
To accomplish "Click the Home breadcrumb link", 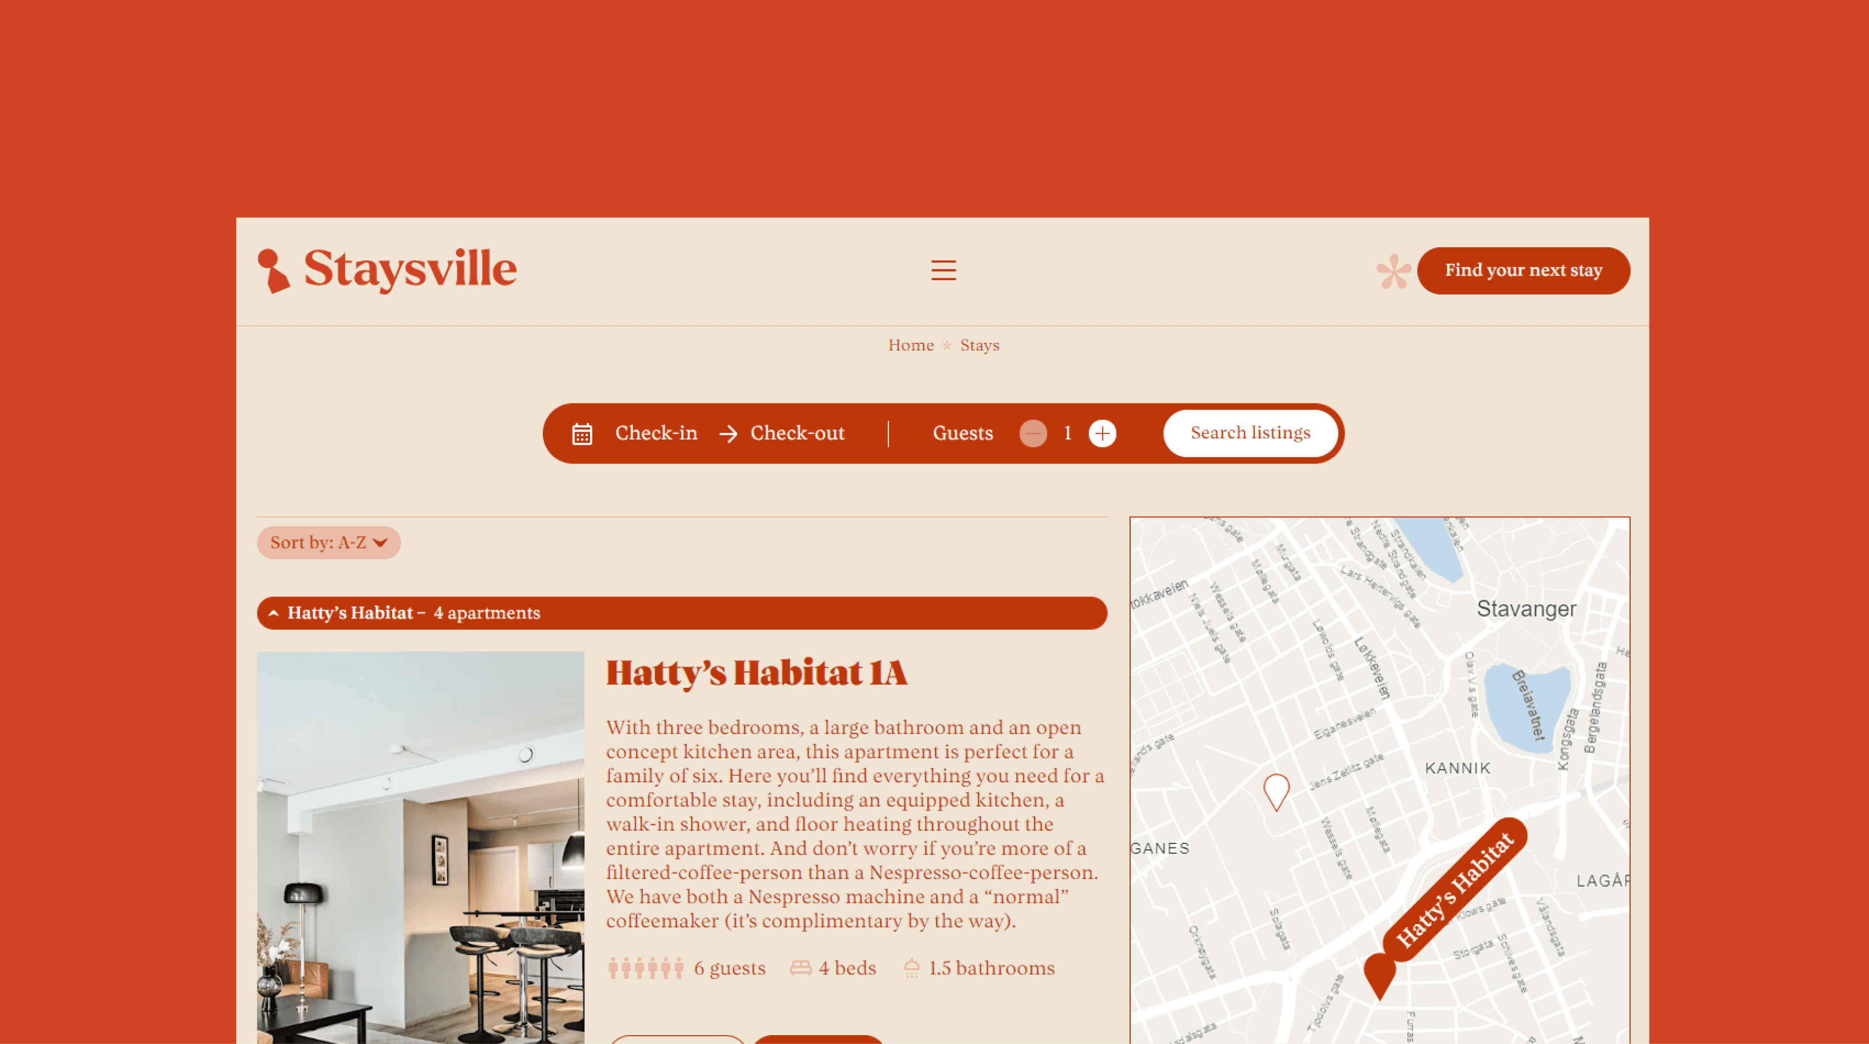I will click(x=911, y=344).
